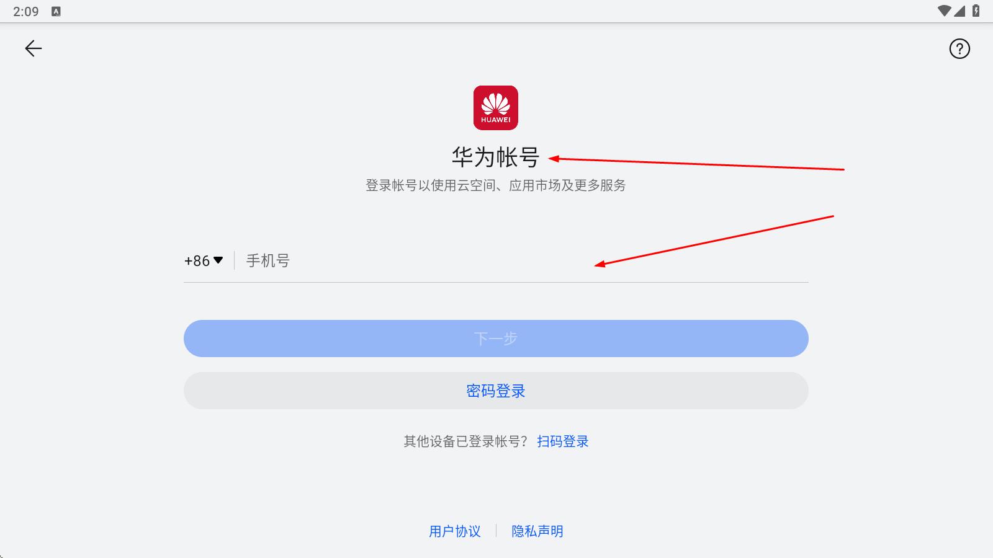Click the 下一步 next button
993x558 pixels.
tap(496, 339)
